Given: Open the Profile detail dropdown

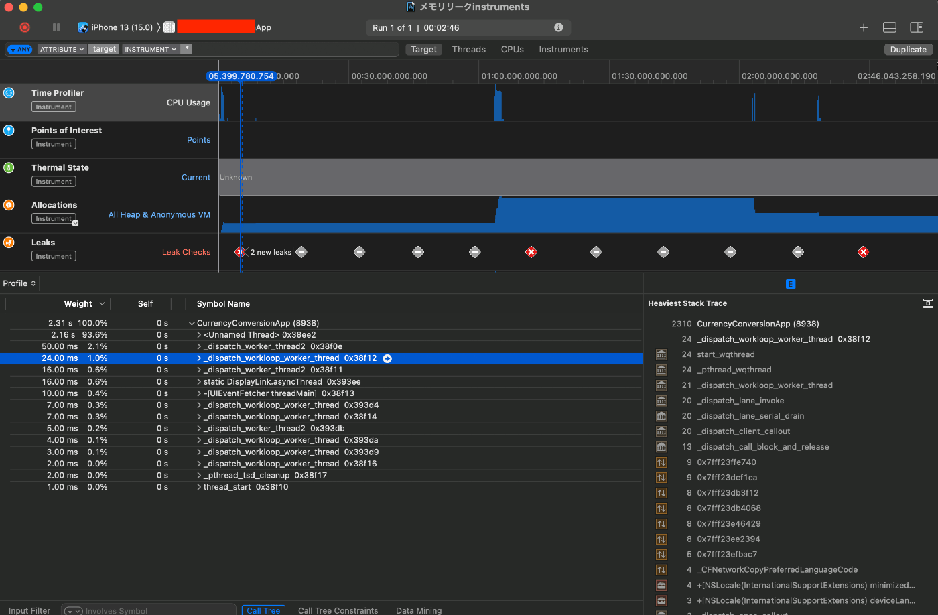Looking at the screenshot, I should 19,283.
